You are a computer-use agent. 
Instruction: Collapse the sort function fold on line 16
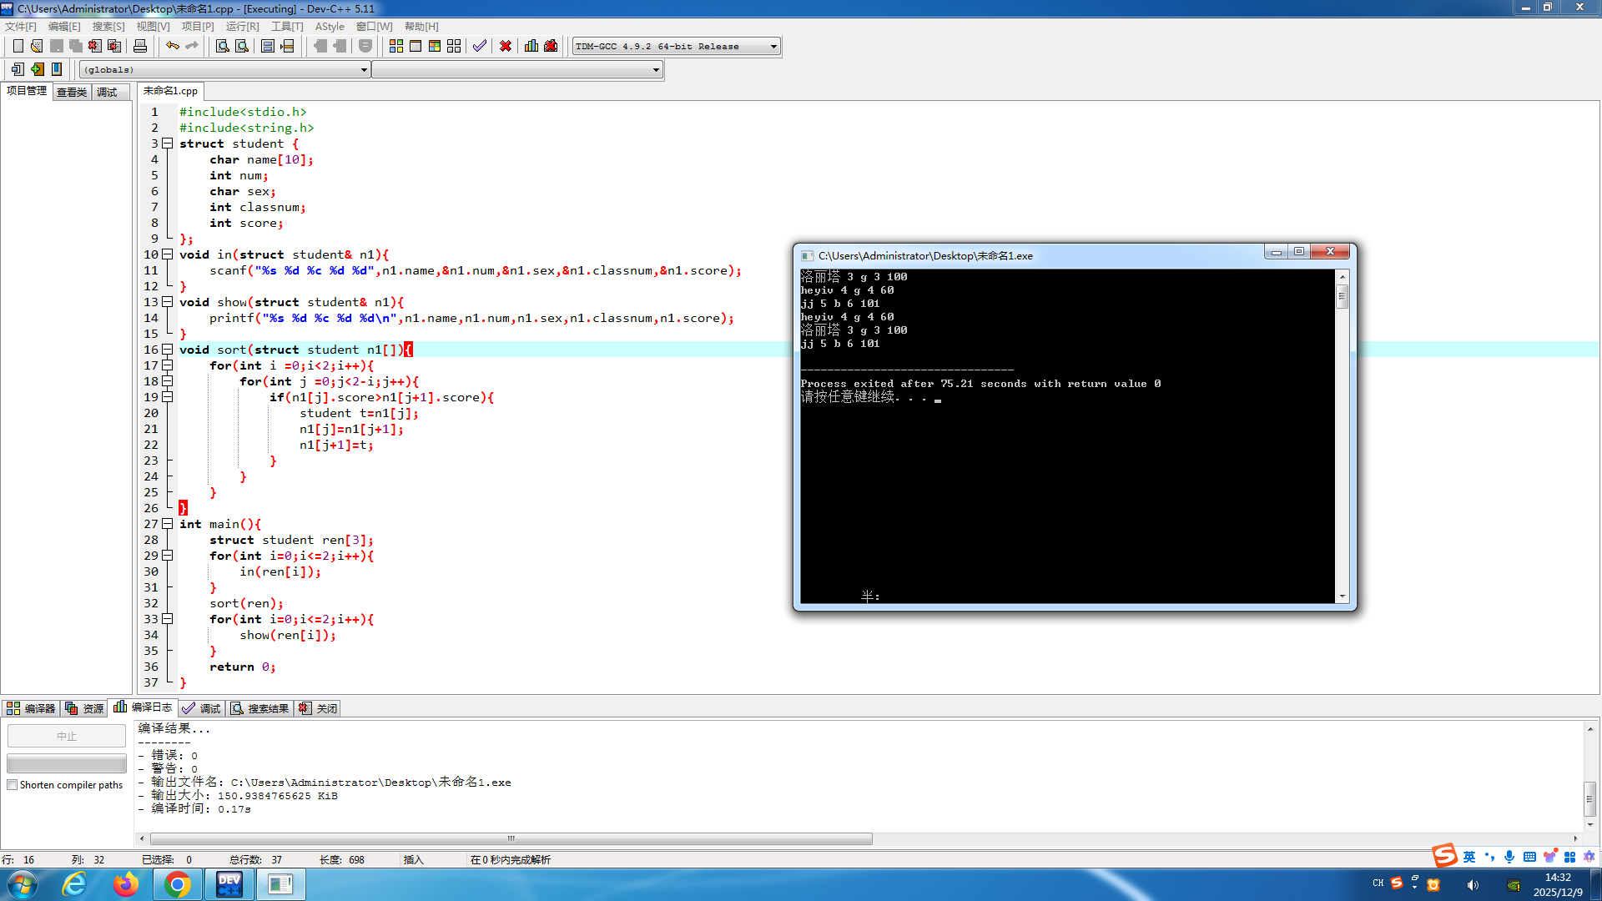[x=168, y=350]
